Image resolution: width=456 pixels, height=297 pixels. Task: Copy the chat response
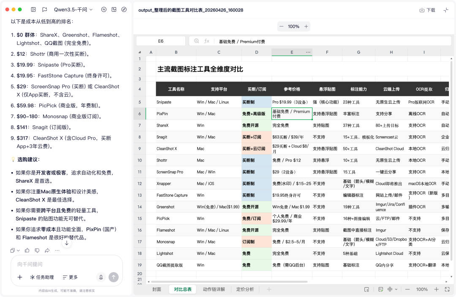tap(13, 250)
